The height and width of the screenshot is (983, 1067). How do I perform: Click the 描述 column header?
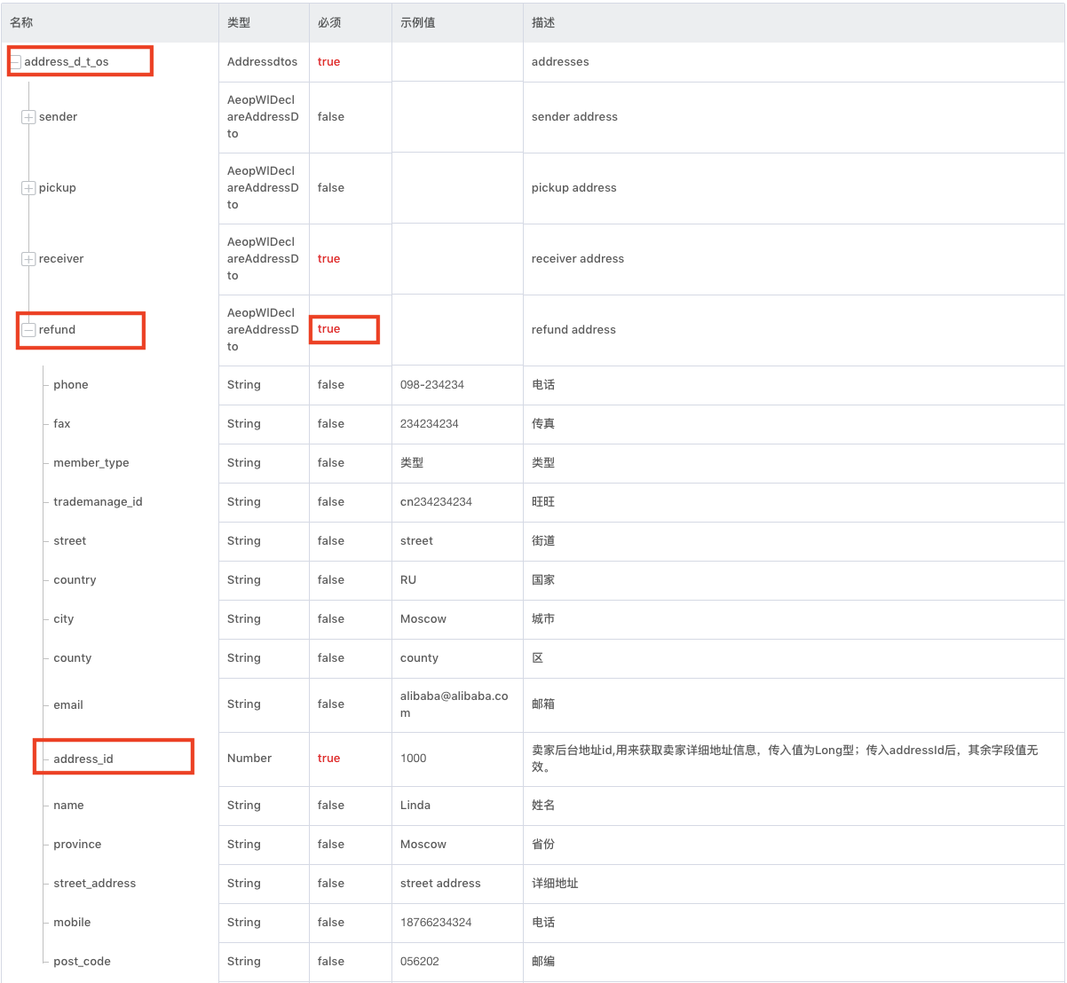point(543,23)
